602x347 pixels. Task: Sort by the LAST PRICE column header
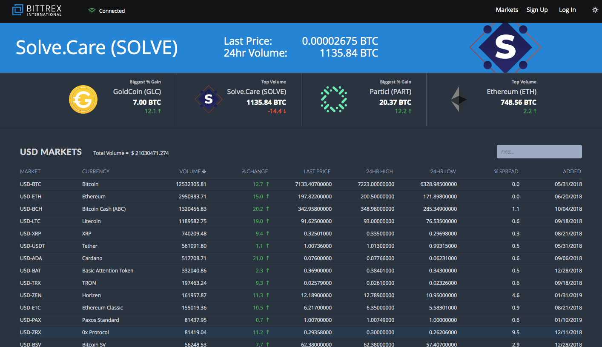pyautogui.click(x=317, y=171)
